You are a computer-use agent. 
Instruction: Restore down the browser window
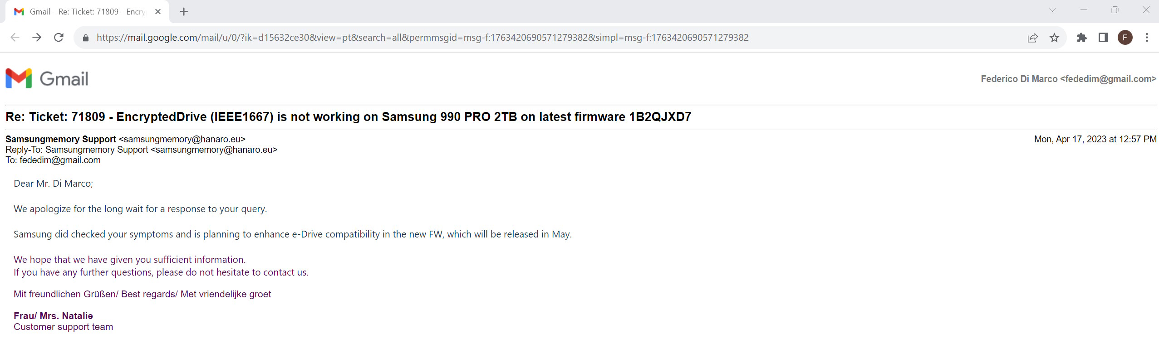pos(1115,10)
